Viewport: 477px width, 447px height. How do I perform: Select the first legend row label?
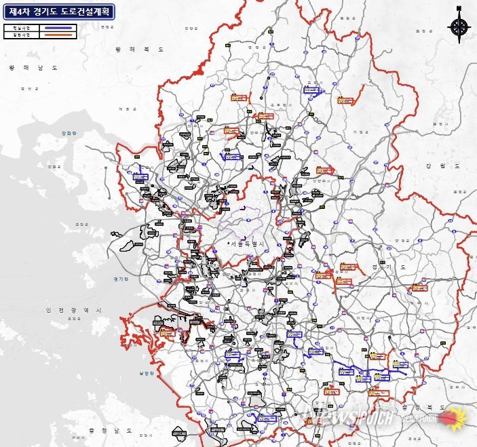[21, 28]
